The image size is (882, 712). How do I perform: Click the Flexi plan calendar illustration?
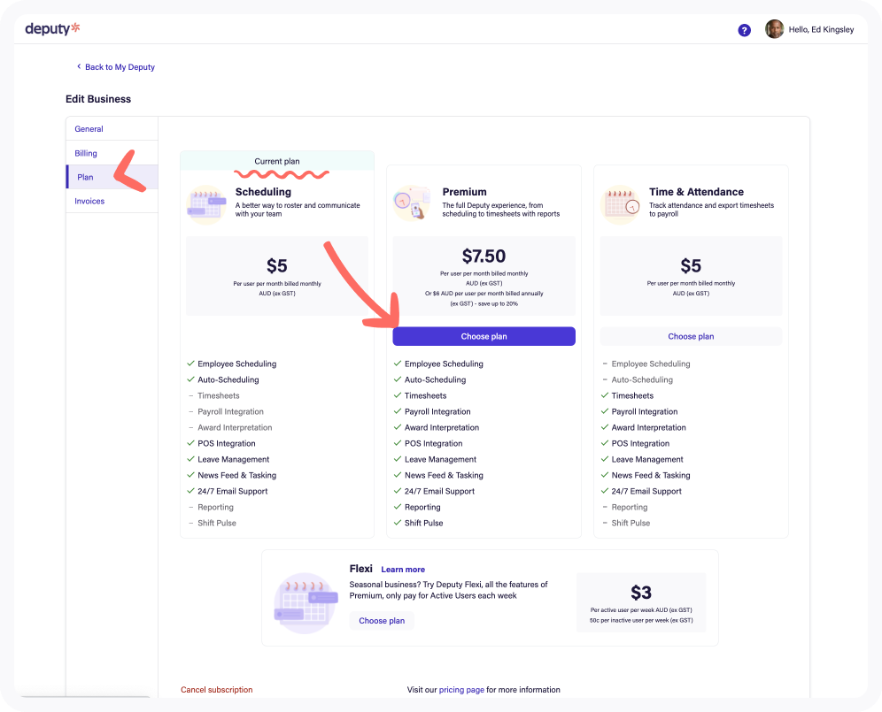click(x=306, y=603)
